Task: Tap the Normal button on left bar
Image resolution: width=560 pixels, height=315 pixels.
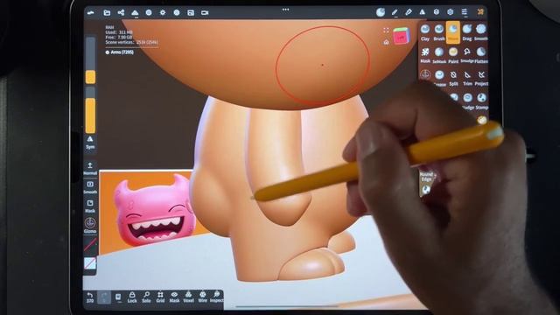Action: click(x=90, y=168)
